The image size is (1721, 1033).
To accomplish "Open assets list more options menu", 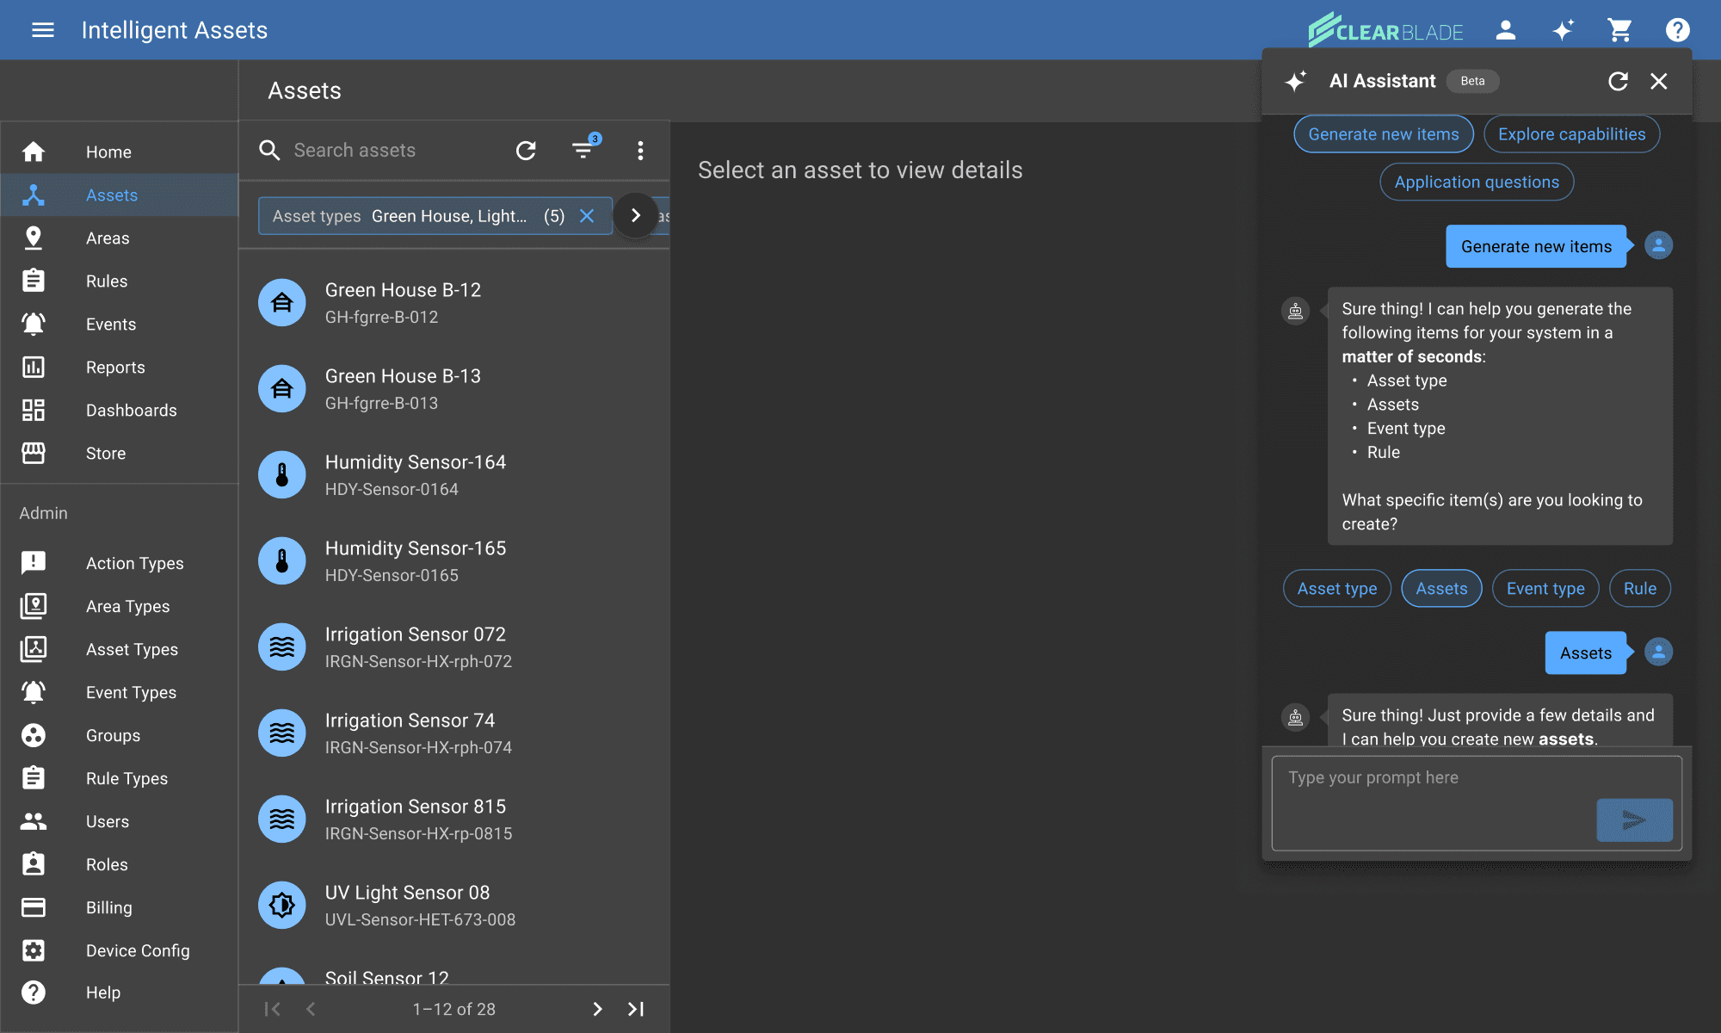I will tap(640, 151).
